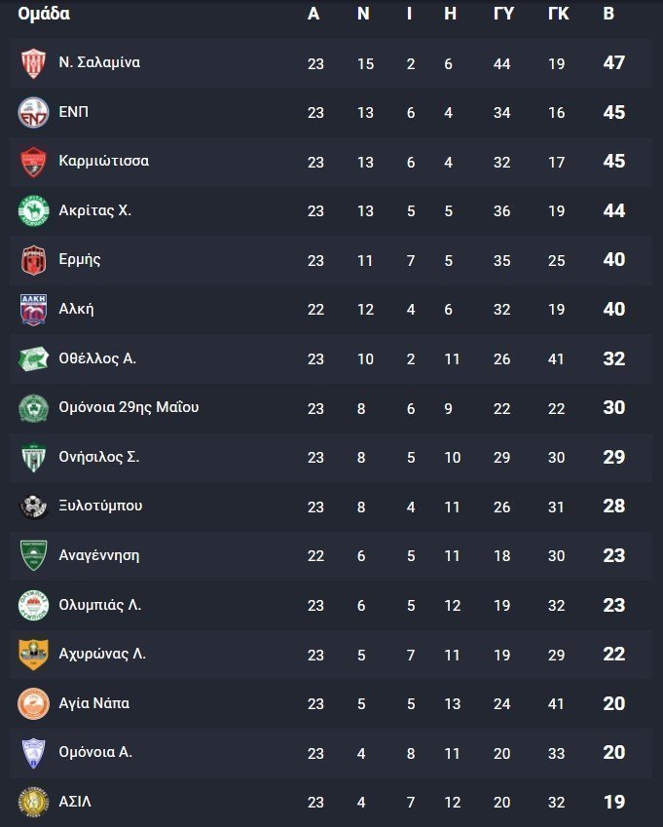This screenshot has width=663, height=827.
Task: Click the Ομόνοια 29ης Μαΐου crest
Action: pyautogui.click(x=33, y=408)
